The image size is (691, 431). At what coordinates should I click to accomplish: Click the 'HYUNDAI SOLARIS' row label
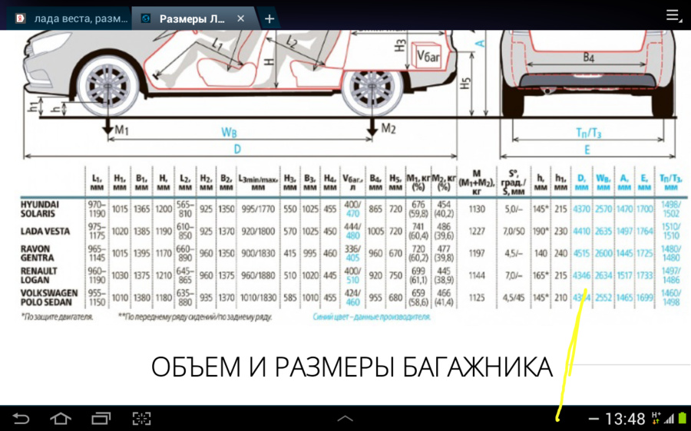40,209
